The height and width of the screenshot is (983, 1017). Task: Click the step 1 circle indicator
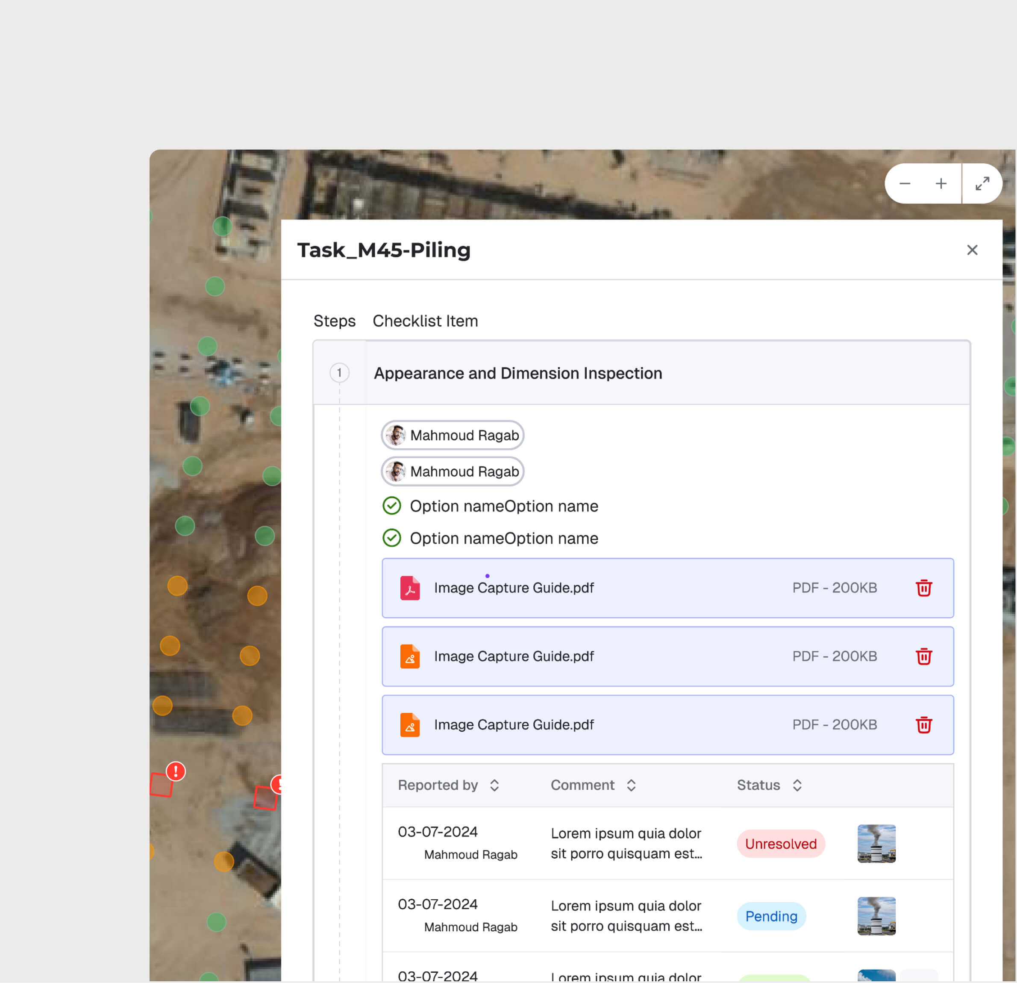point(339,373)
